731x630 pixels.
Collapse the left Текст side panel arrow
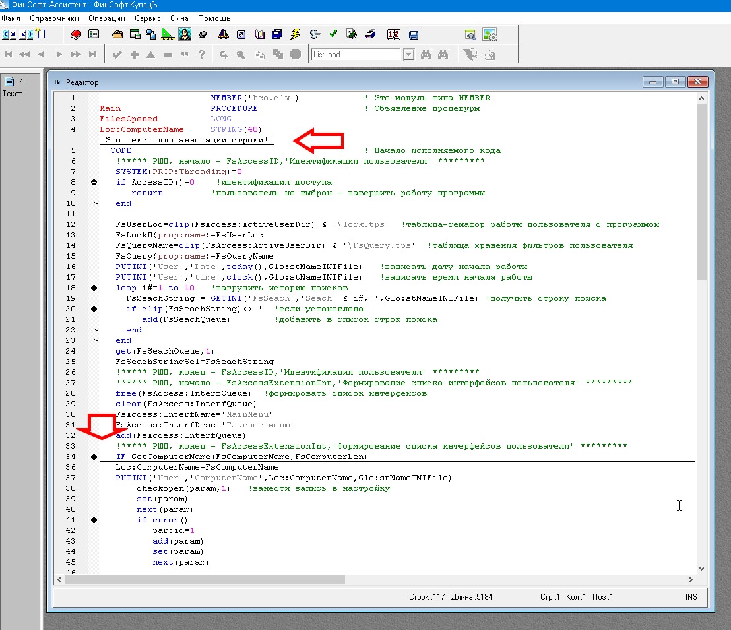tap(21, 81)
